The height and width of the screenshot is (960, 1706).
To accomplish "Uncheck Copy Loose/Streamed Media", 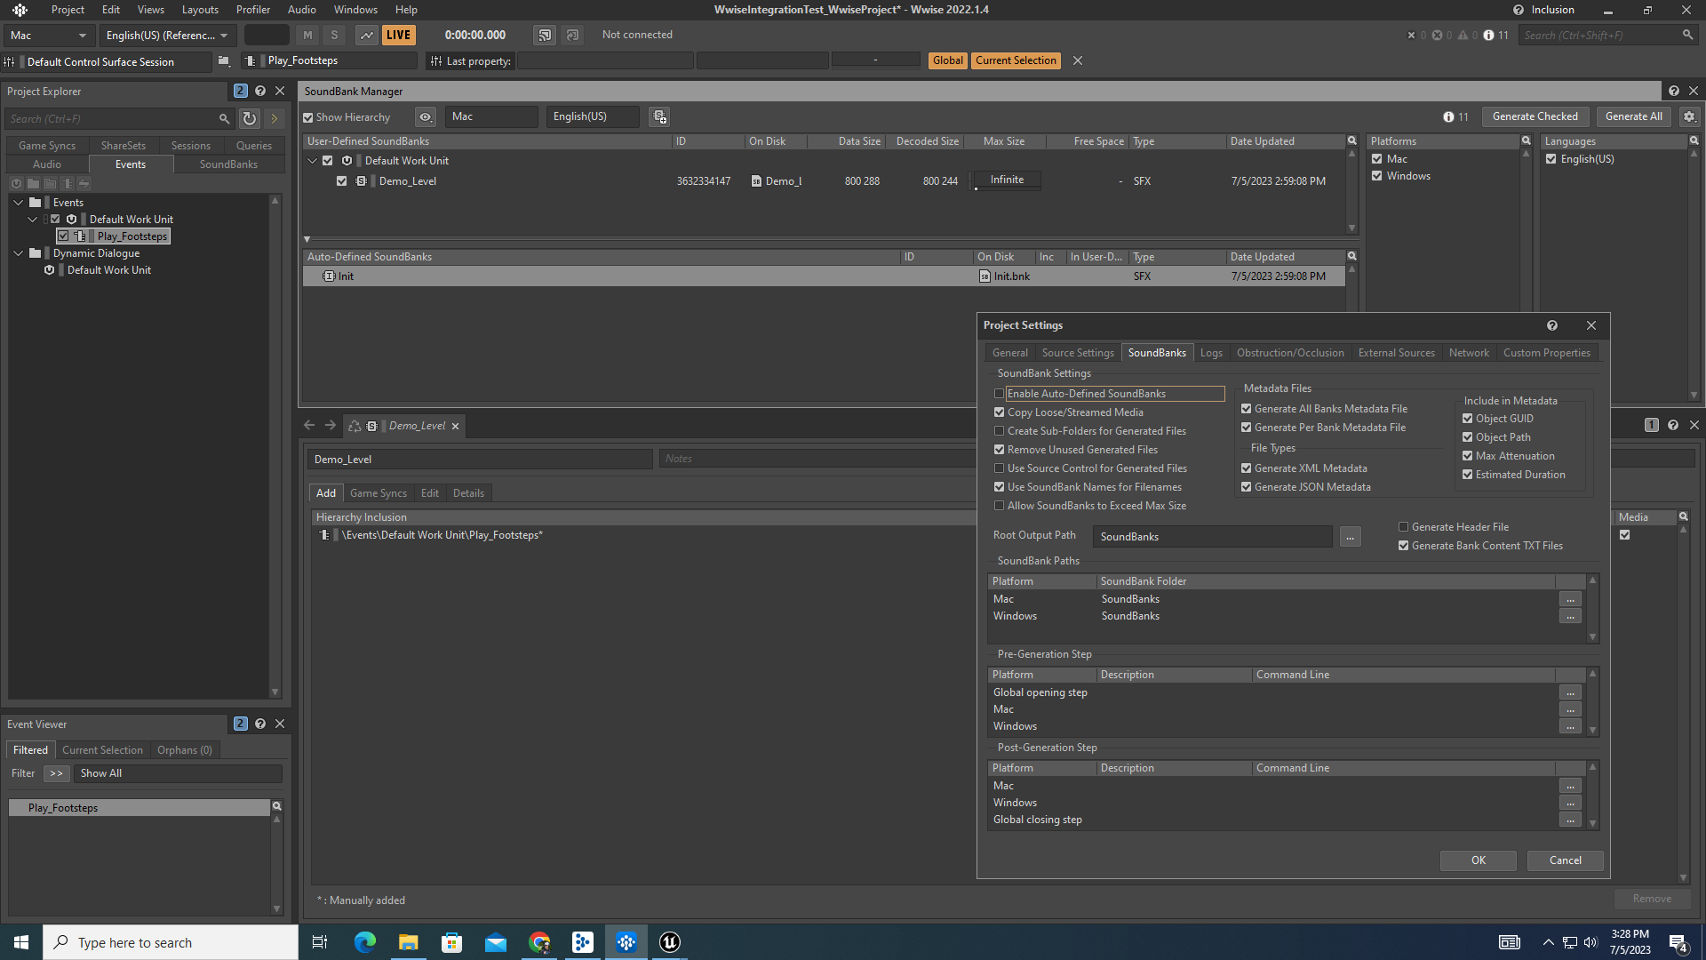I will pyautogui.click(x=999, y=412).
